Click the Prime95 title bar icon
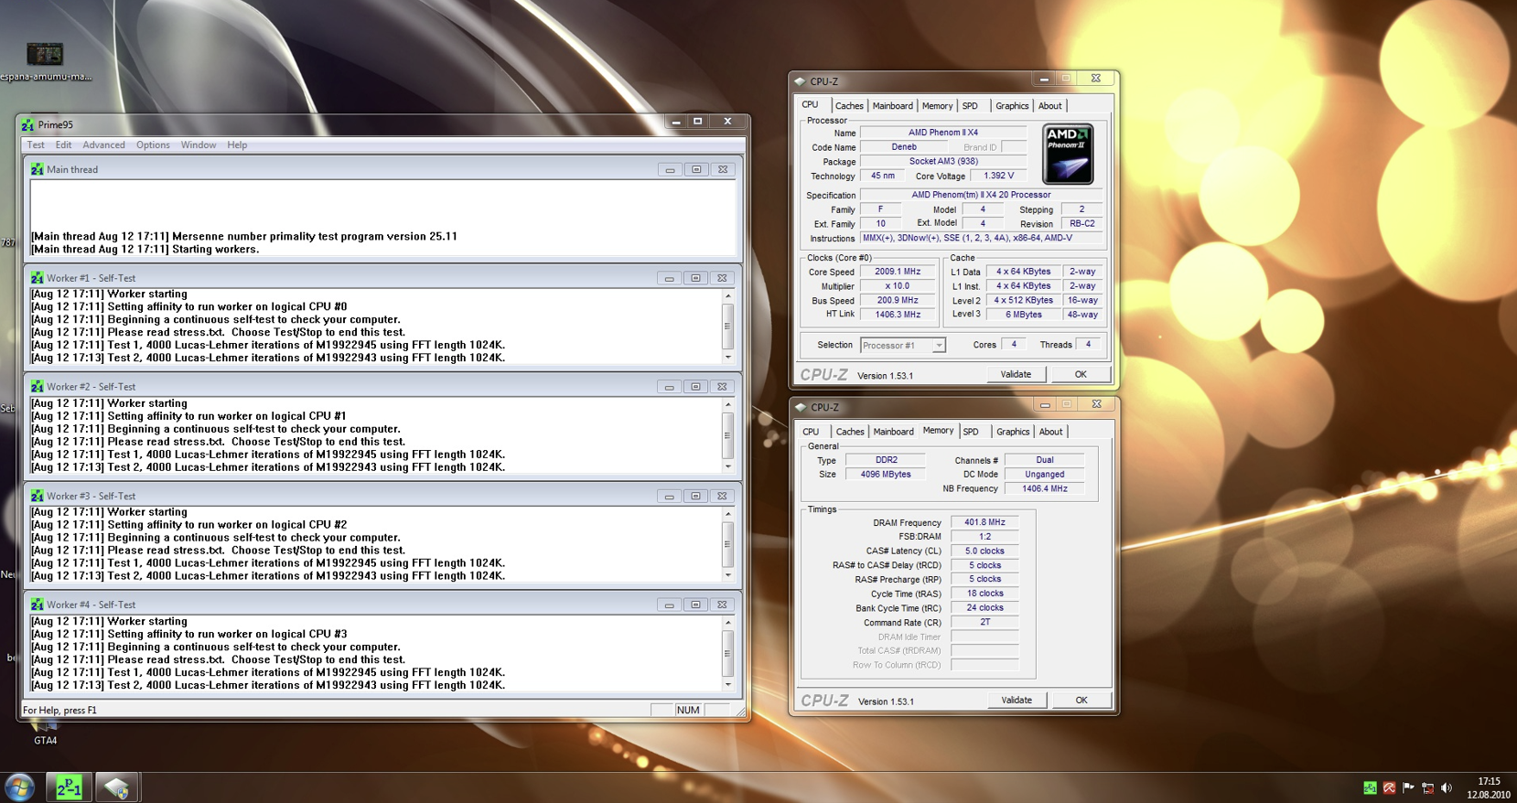 [27, 124]
